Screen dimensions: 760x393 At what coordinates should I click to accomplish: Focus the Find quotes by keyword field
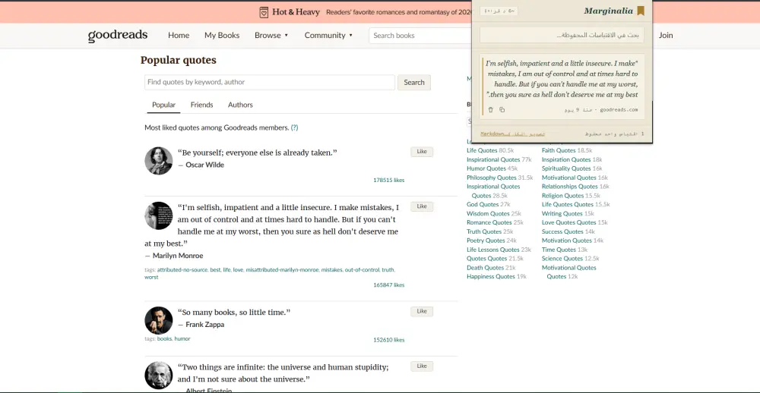tap(270, 82)
